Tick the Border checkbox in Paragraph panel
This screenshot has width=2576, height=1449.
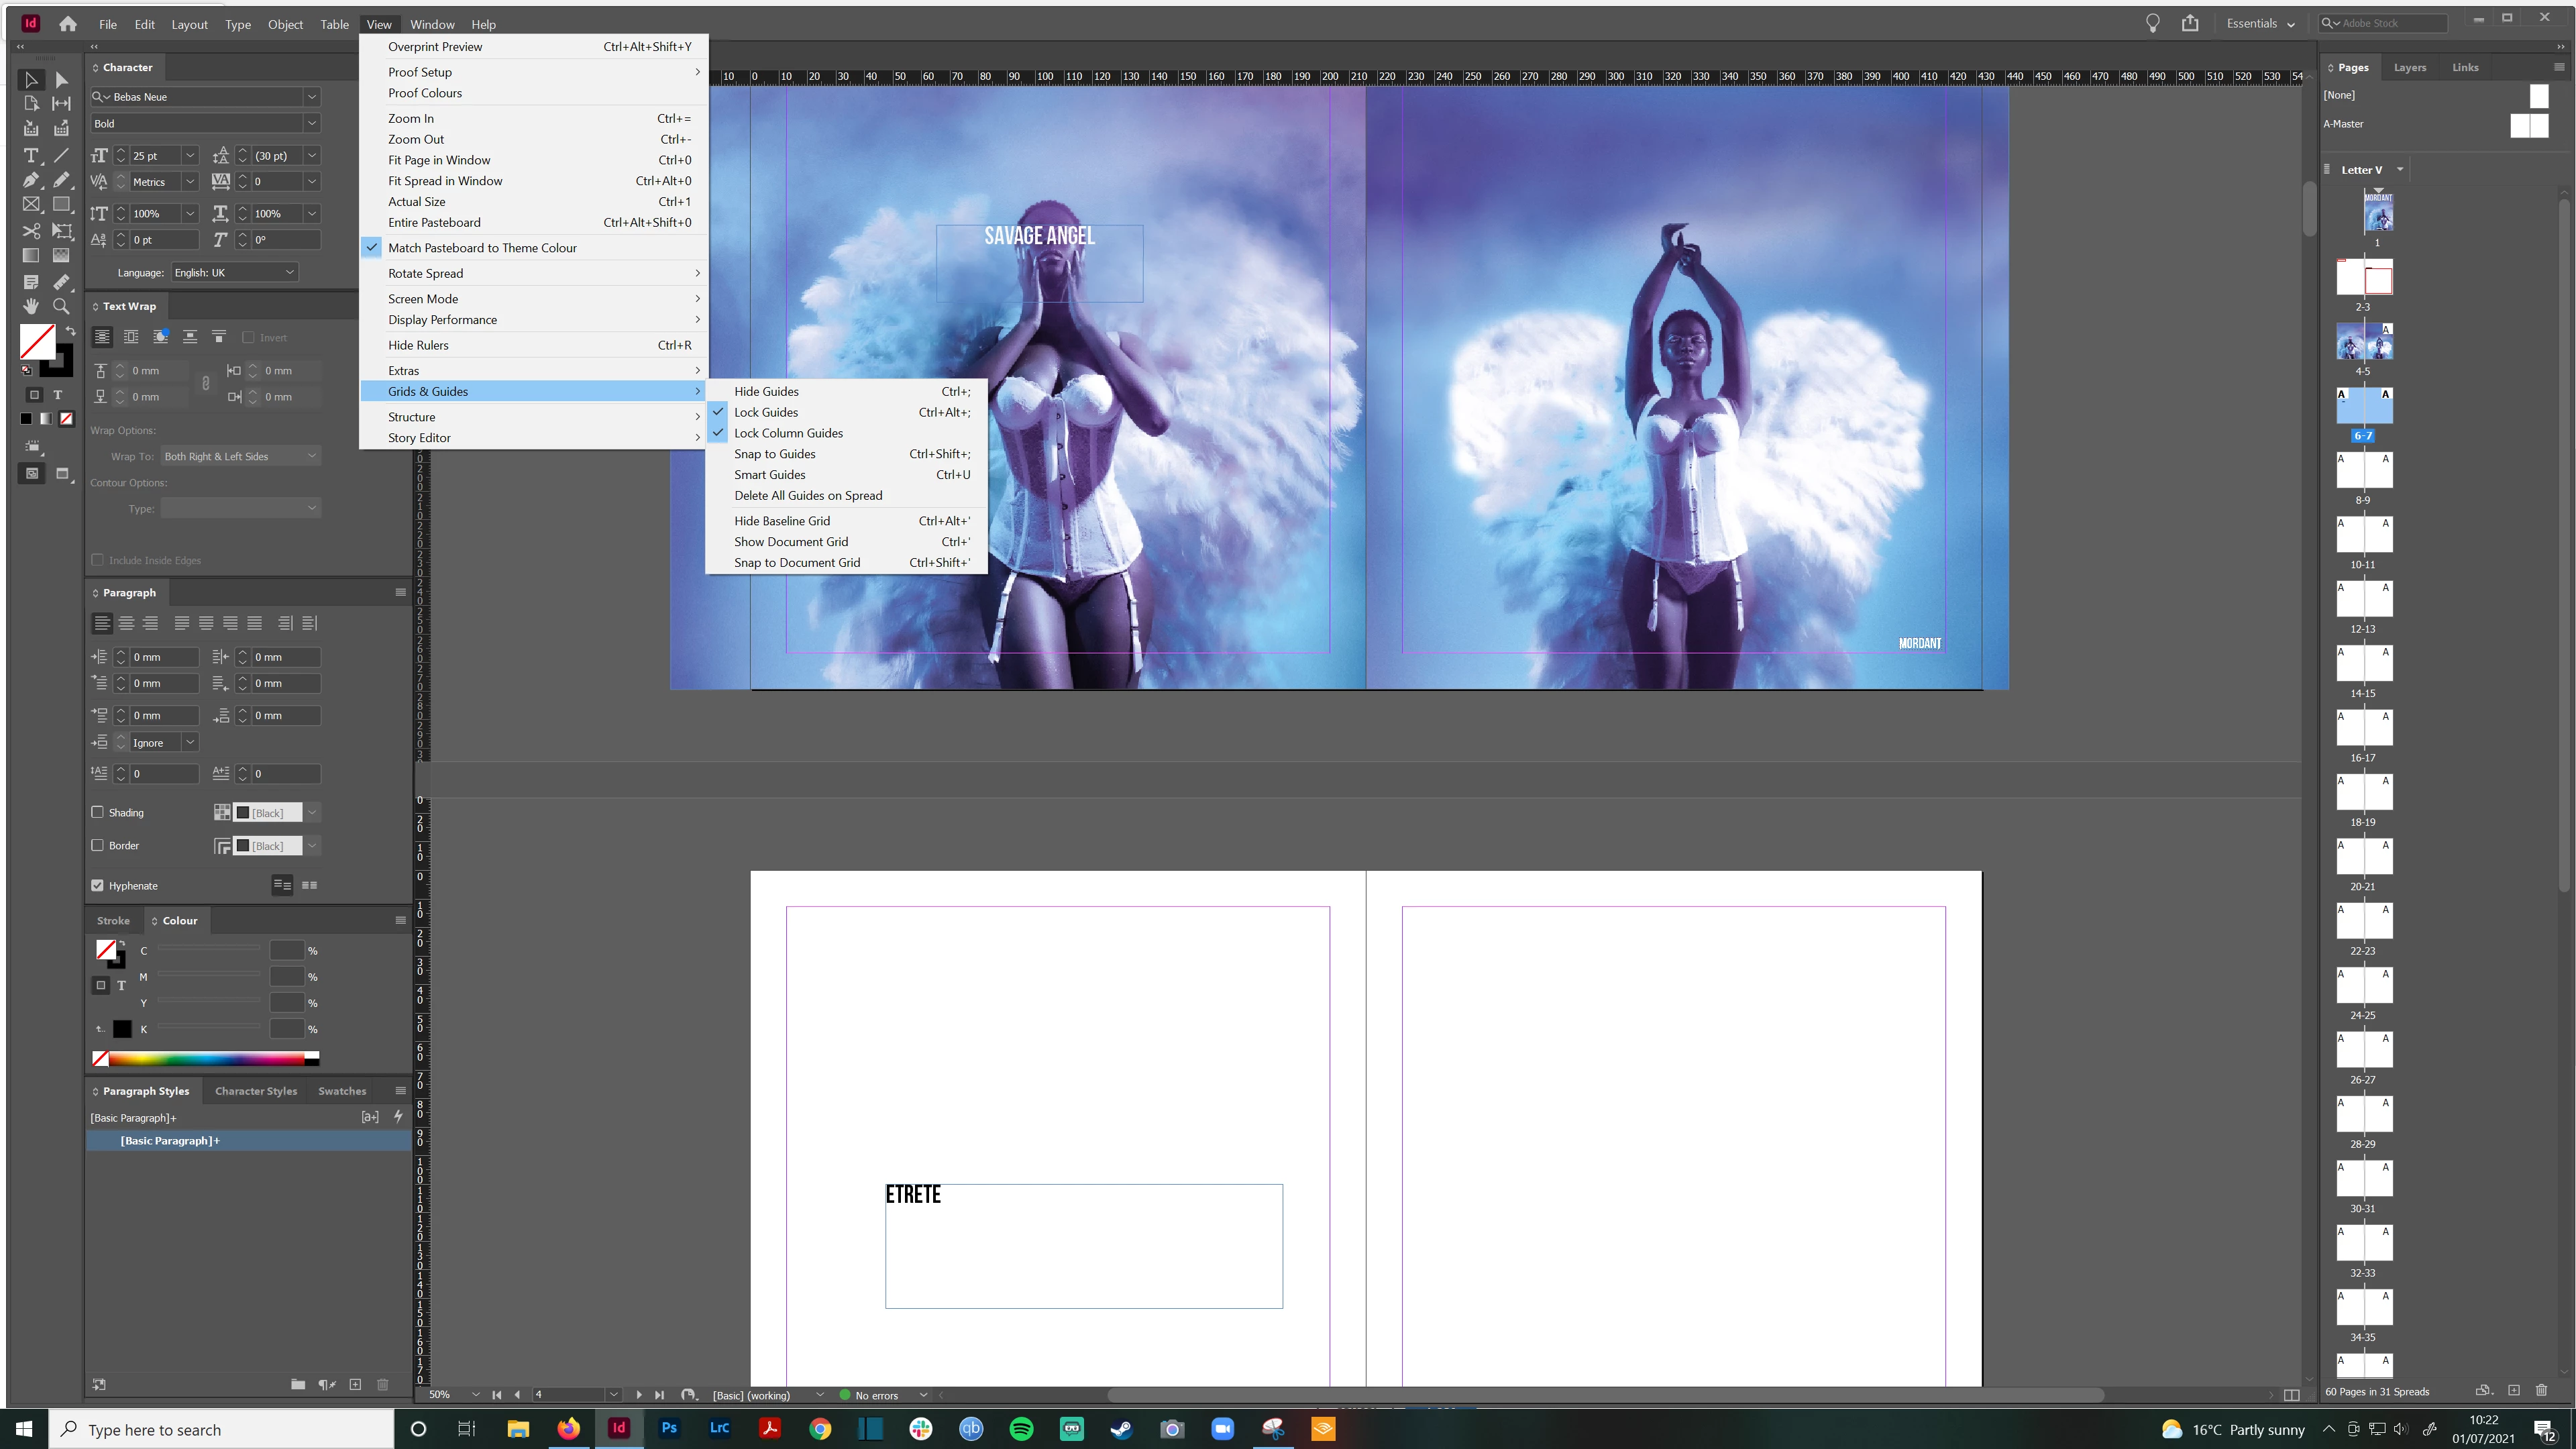pos(97,845)
